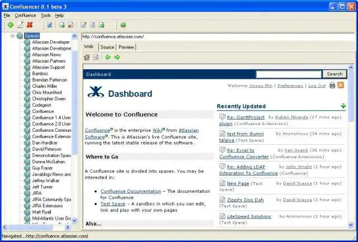Collapse the Spaces tree node
358x242 pixels.
coord(12,36)
